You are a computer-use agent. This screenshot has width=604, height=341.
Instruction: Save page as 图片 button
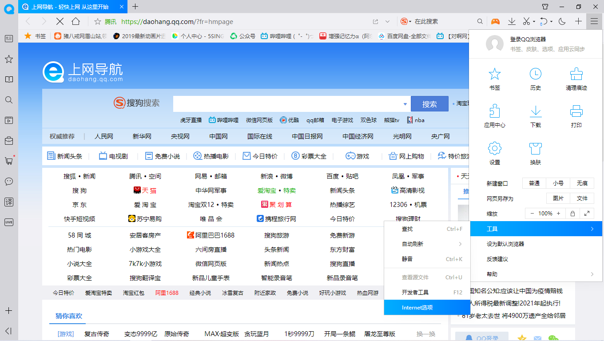point(558,198)
